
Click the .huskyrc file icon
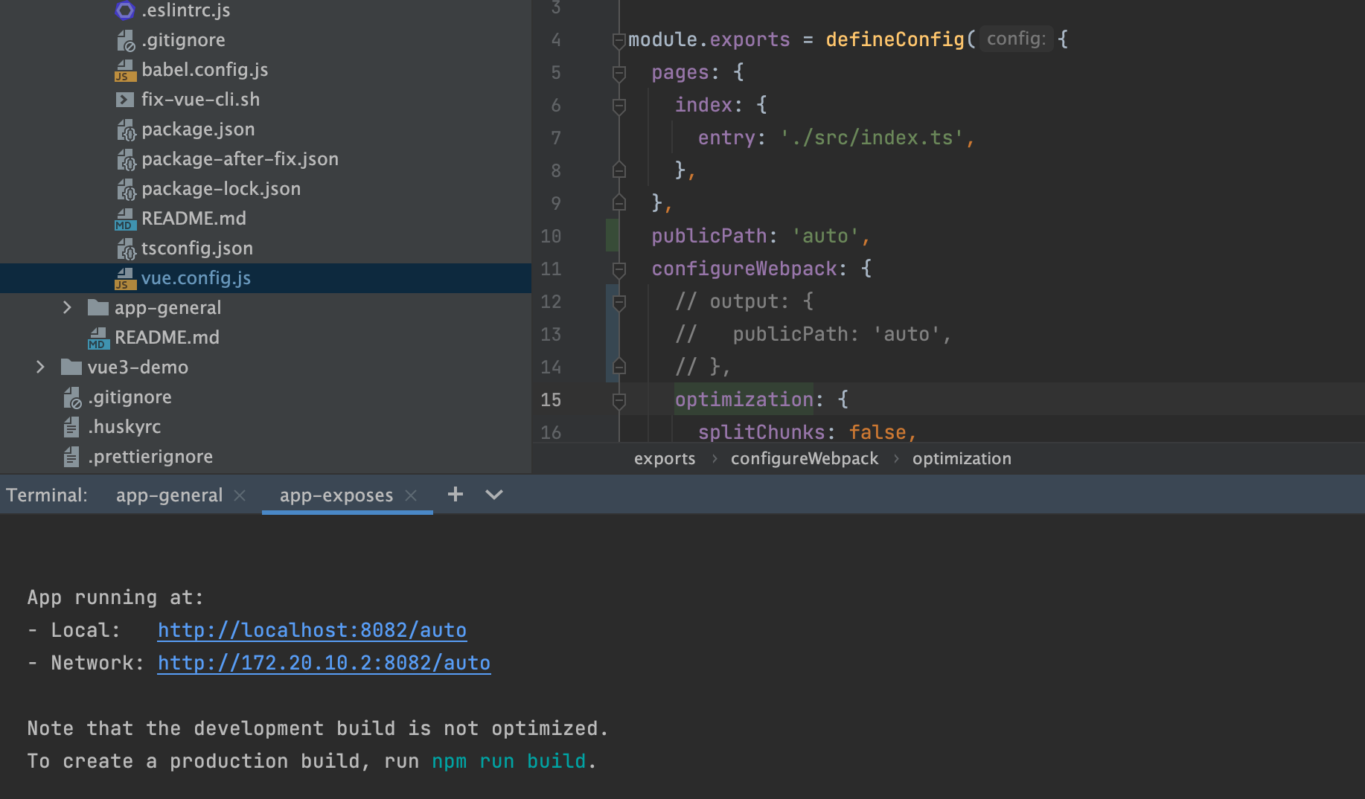(x=71, y=427)
